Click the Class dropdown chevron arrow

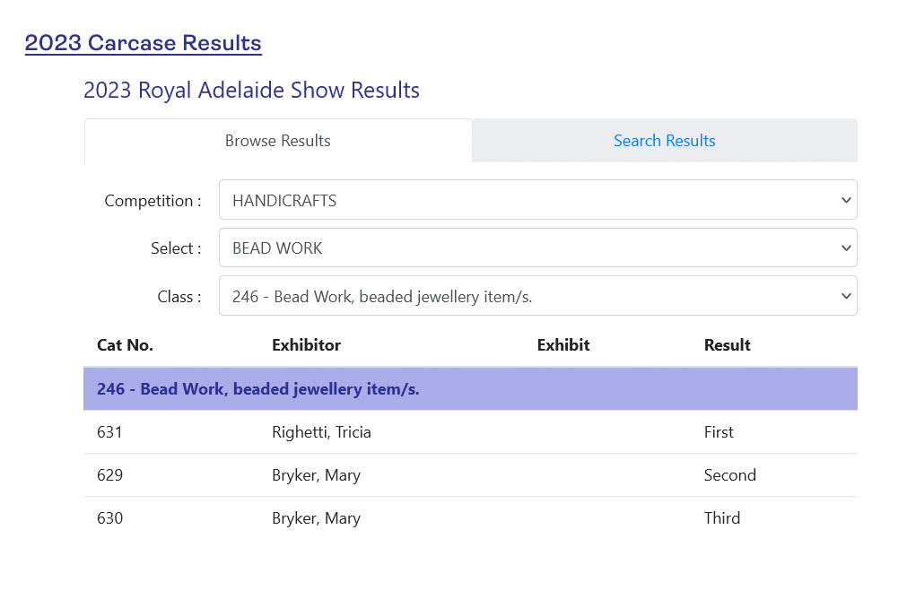pyautogui.click(x=845, y=296)
